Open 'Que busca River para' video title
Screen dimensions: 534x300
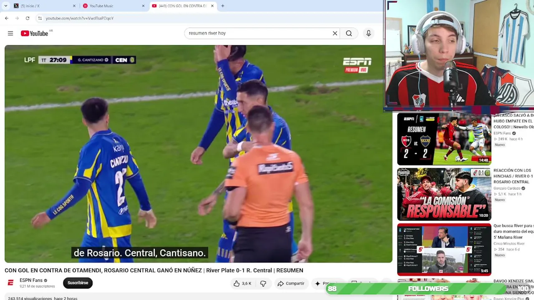[x=514, y=231]
